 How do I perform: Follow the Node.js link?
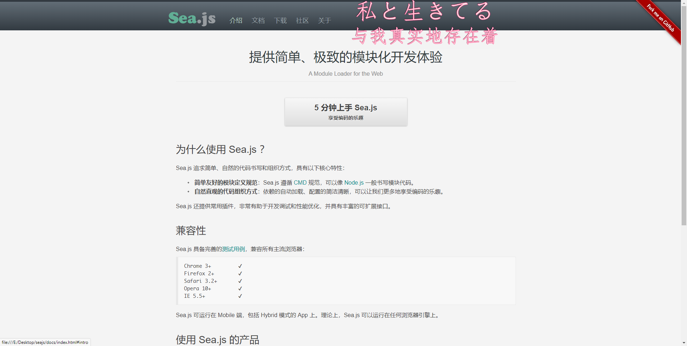[x=354, y=182]
